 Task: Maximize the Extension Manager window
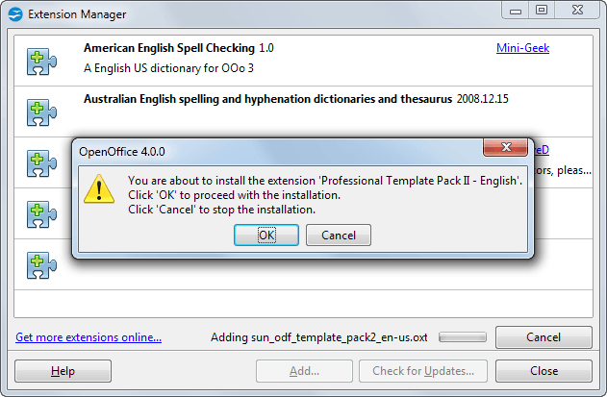coord(542,11)
